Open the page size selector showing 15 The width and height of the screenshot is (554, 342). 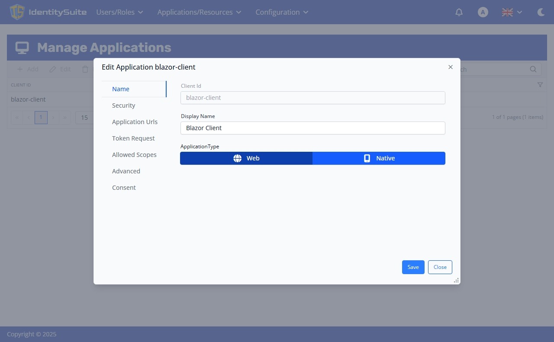coord(85,117)
